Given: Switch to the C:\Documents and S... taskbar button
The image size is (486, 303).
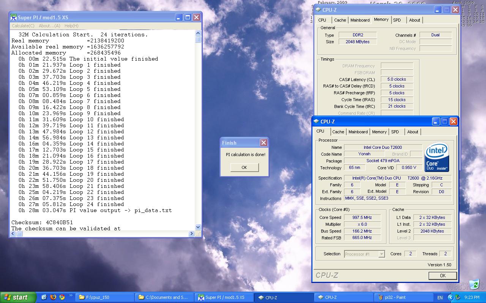Looking at the screenshot, I should tap(164, 297).
